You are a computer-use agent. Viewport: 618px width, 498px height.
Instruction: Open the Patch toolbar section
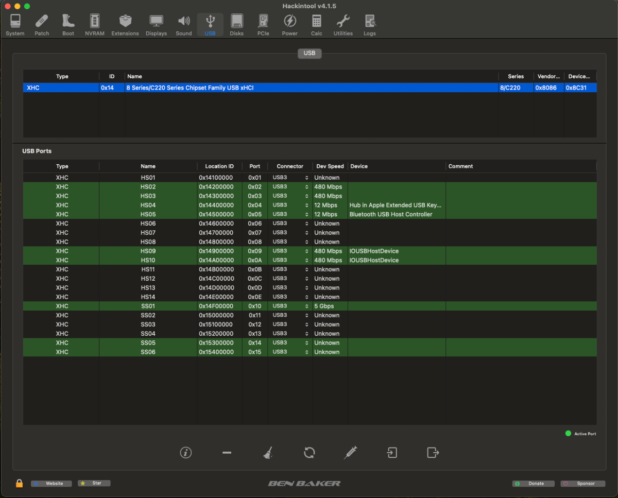click(x=42, y=25)
